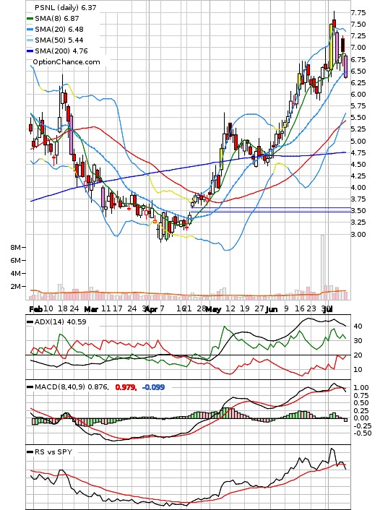Click the MACD(8,40,9) 0.876 indicator label
Viewport: 380px width, 510px height.
pos(72,387)
